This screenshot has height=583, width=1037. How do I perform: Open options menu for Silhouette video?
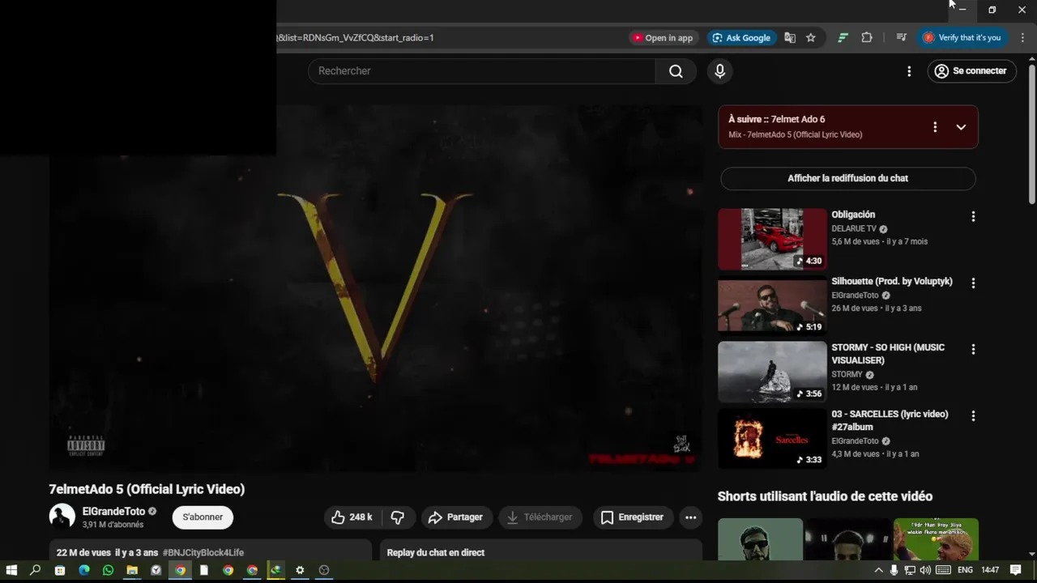973,283
